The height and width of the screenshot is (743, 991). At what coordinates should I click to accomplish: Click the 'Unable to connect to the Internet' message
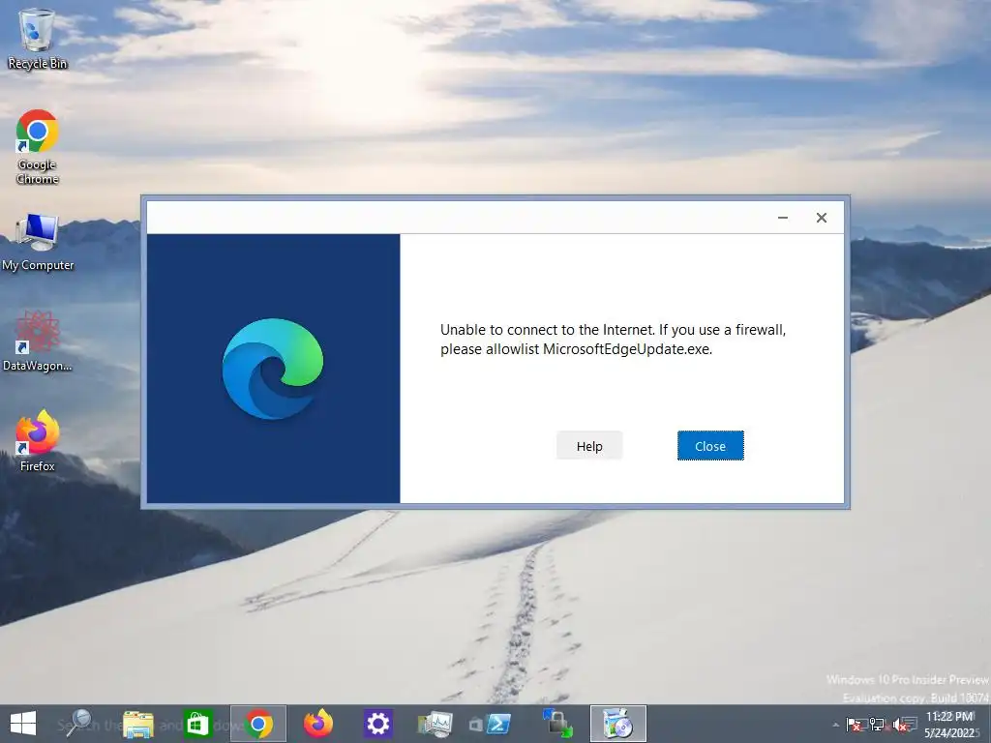[x=613, y=340]
